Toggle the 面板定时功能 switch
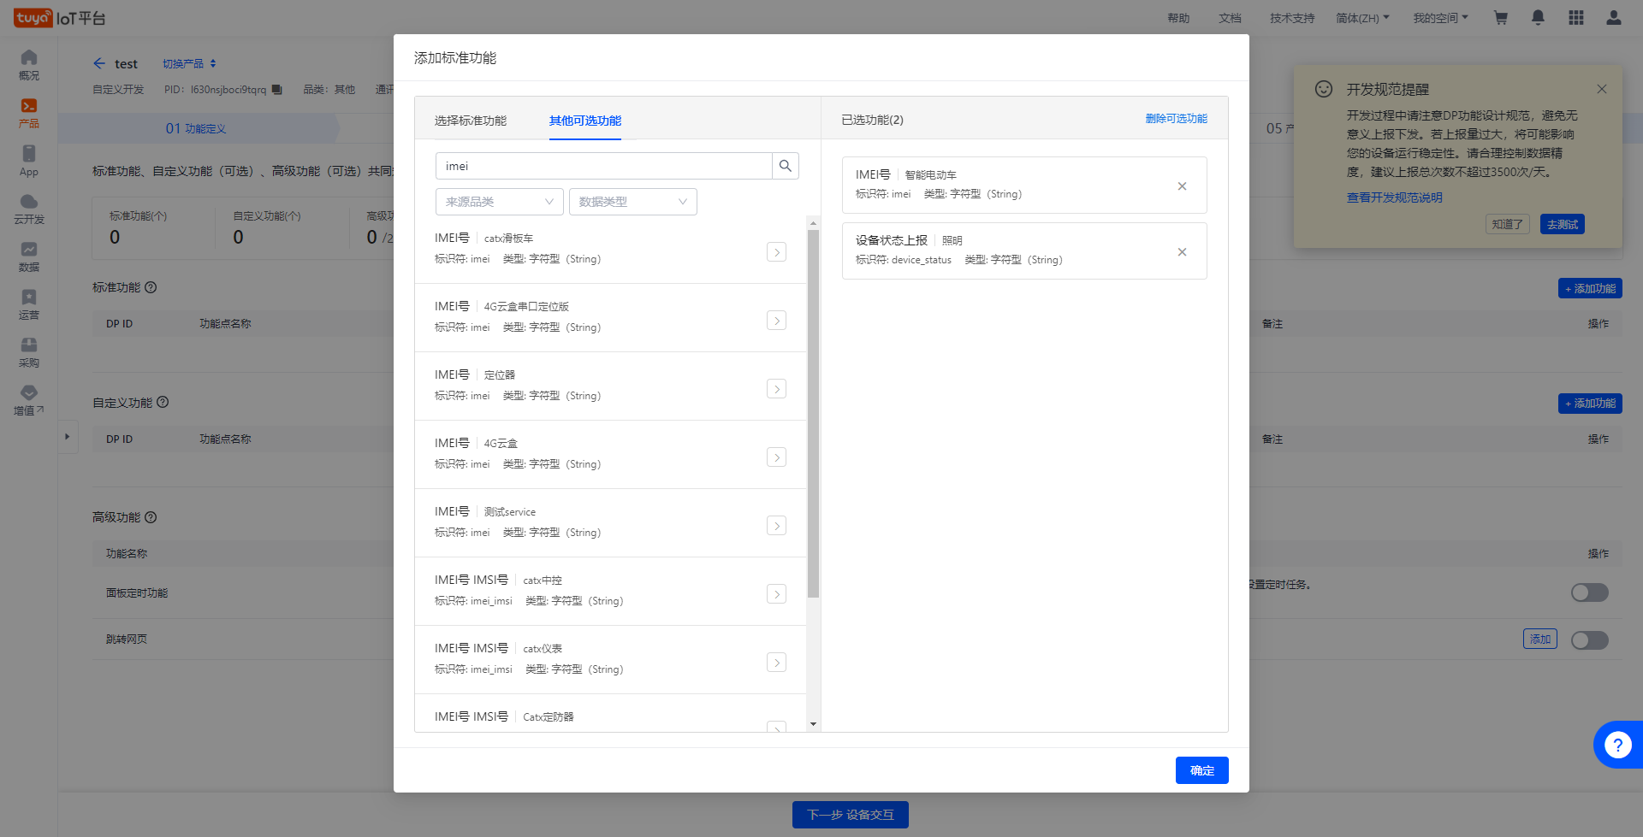Image resolution: width=1643 pixels, height=837 pixels. click(1589, 592)
